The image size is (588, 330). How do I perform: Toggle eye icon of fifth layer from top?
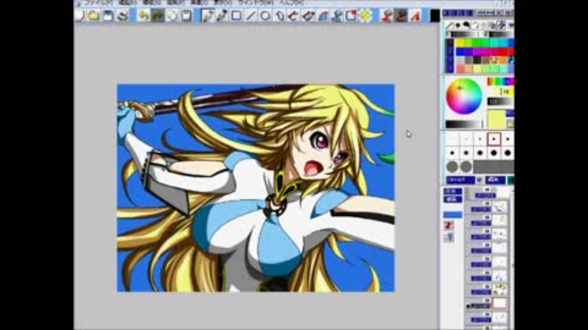(487, 245)
